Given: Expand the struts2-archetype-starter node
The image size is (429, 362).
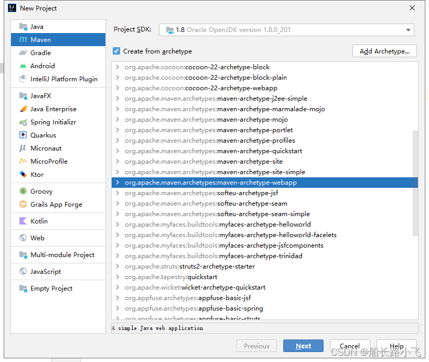Looking at the screenshot, I should pyautogui.click(x=117, y=266).
